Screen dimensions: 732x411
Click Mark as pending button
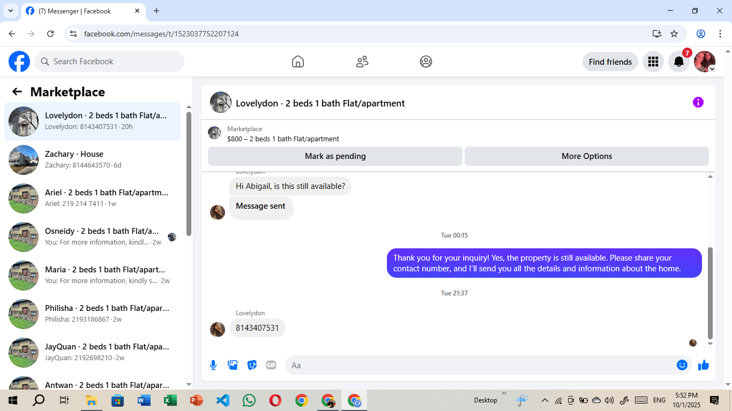(x=335, y=156)
